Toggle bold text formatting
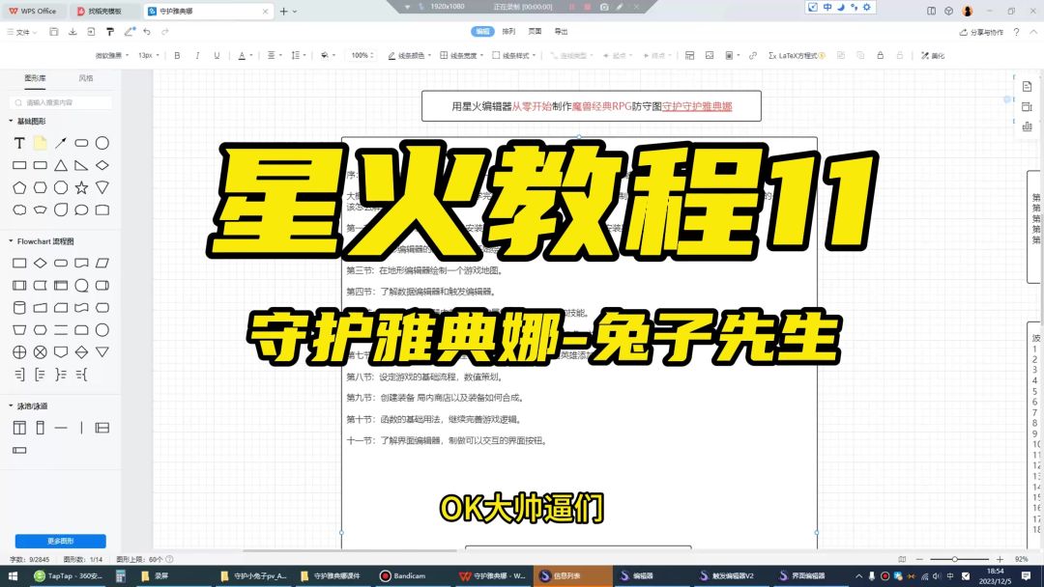Image resolution: width=1044 pixels, height=587 pixels. (177, 56)
